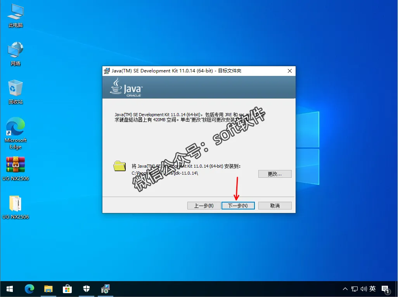Click the 更改... button
The width and height of the screenshot is (398, 297).
click(x=275, y=174)
